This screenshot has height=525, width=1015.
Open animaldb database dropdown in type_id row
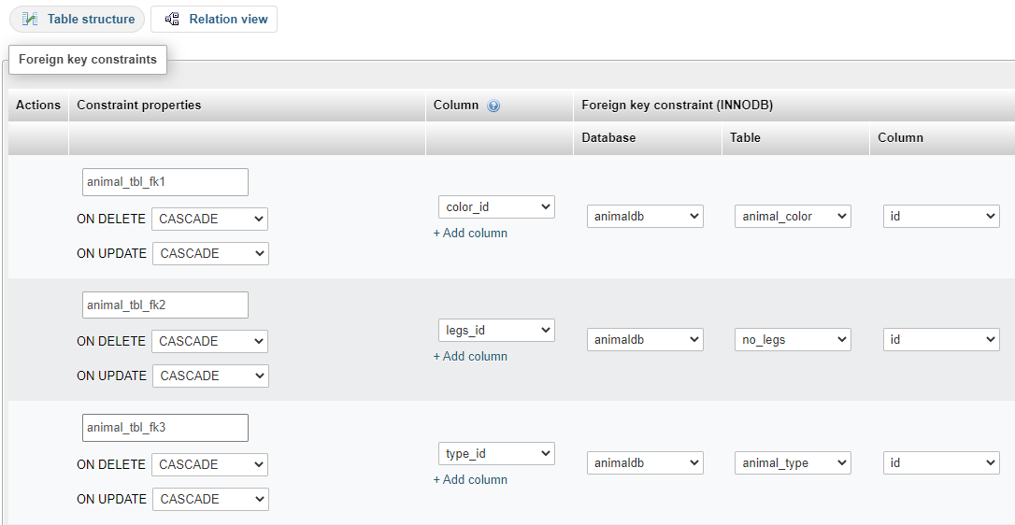(646, 462)
